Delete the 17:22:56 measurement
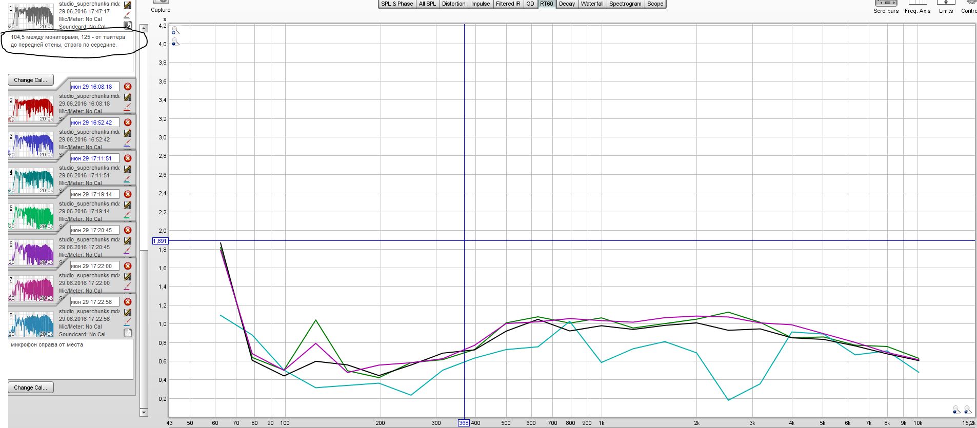The width and height of the screenshot is (977, 428). (x=128, y=302)
